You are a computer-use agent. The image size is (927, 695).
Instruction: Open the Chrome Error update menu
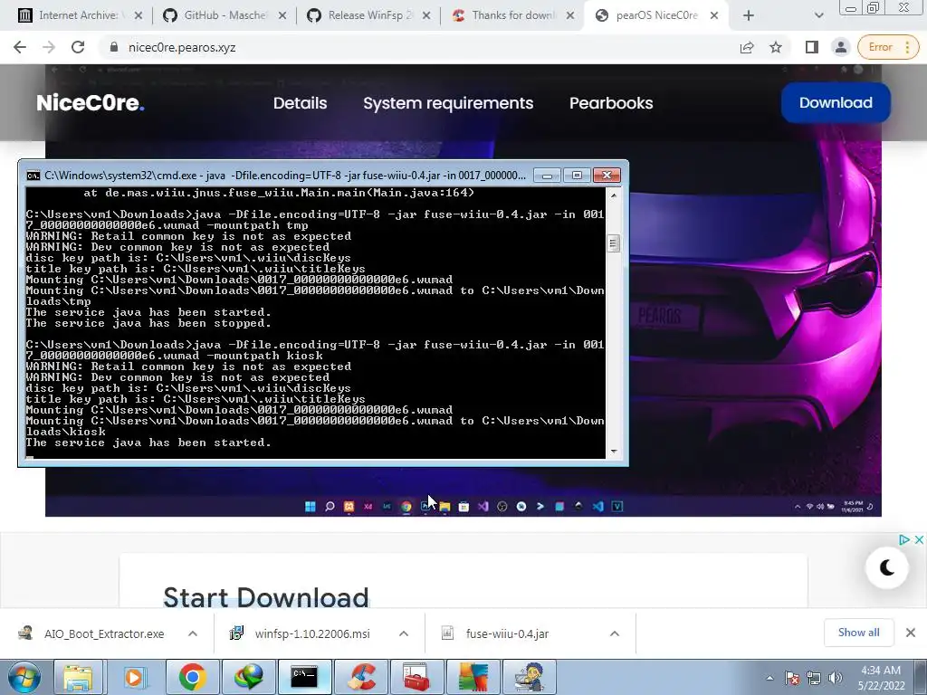click(x=889, y=47)
